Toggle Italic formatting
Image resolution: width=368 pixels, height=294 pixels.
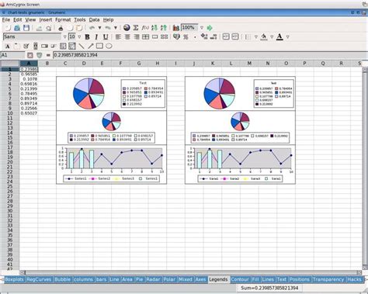tap(96, 37)
